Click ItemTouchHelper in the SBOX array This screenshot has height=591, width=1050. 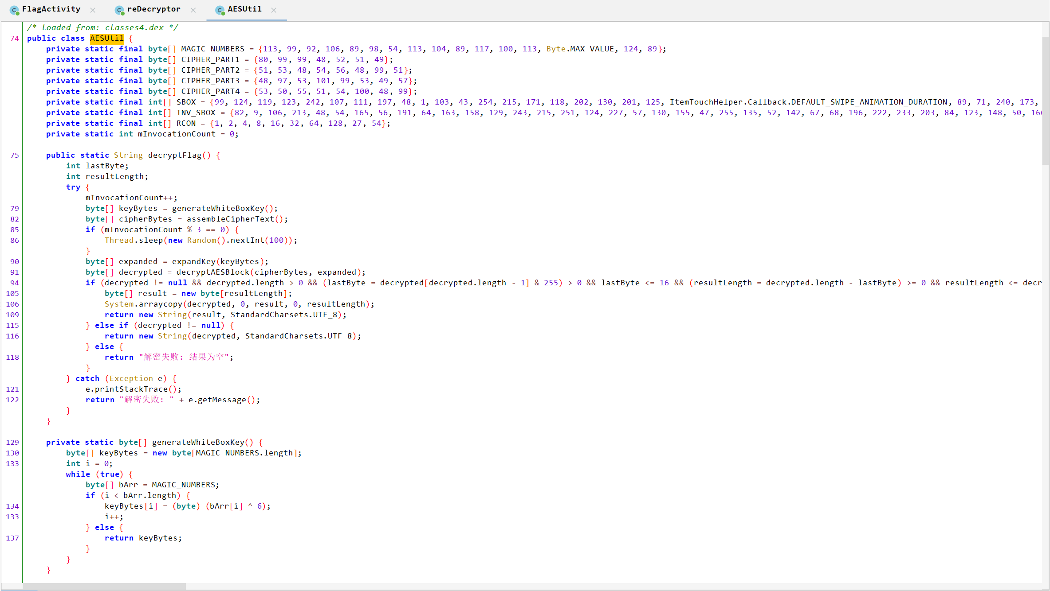pos(706,102)
